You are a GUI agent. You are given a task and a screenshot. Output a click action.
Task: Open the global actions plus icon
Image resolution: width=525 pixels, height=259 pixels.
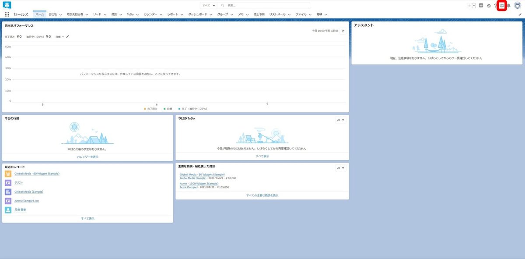click(x=481, y=6)
